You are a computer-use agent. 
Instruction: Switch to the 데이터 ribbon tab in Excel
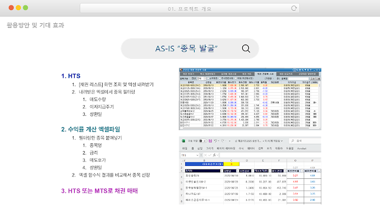pyautogui.click(x=251, y=148)
